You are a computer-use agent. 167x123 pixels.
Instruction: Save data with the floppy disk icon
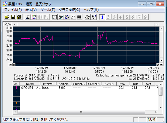coord(13,17)
